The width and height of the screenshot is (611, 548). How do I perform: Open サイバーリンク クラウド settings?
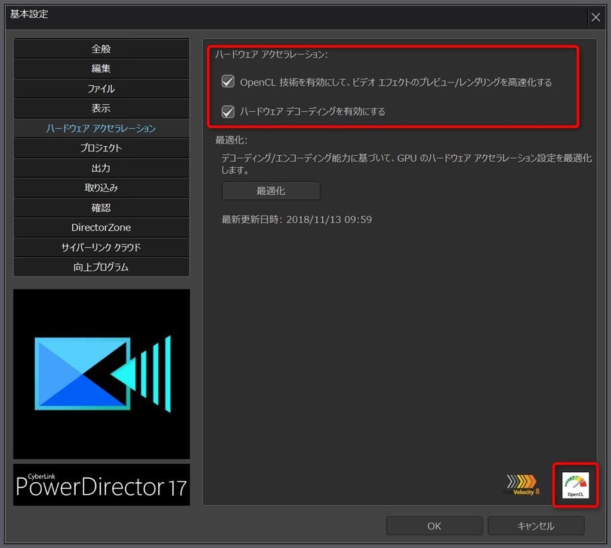[x=101, y=248]
